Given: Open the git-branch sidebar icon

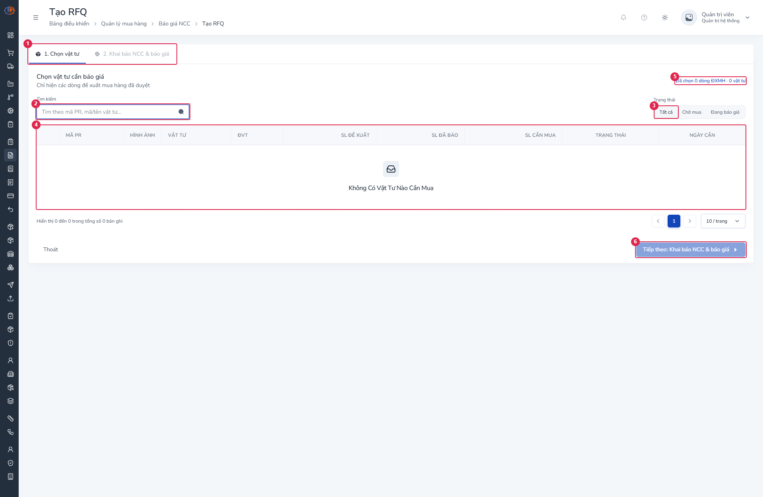Looking at the screenshot, I should click(11, 97).
